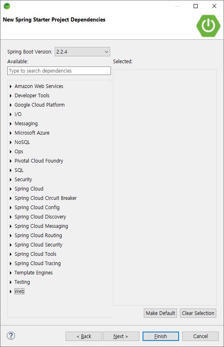This screenshot has width=224, height=347.
Task: Close the dependencies dialog window
Action: tap(214, 6)
